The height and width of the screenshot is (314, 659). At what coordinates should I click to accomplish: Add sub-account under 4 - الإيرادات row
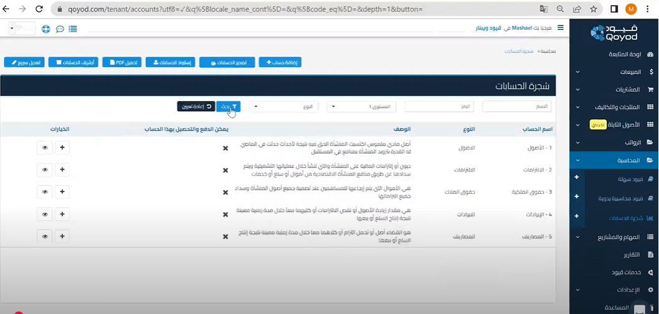62,214
